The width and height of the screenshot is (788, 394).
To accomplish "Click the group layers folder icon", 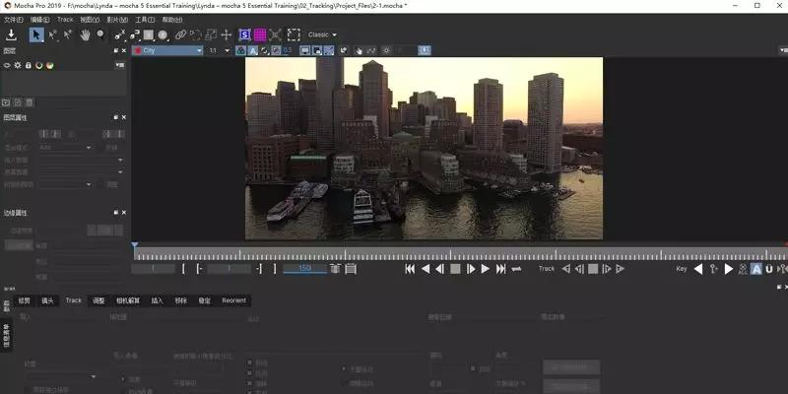I will click(x=6, y=102).
